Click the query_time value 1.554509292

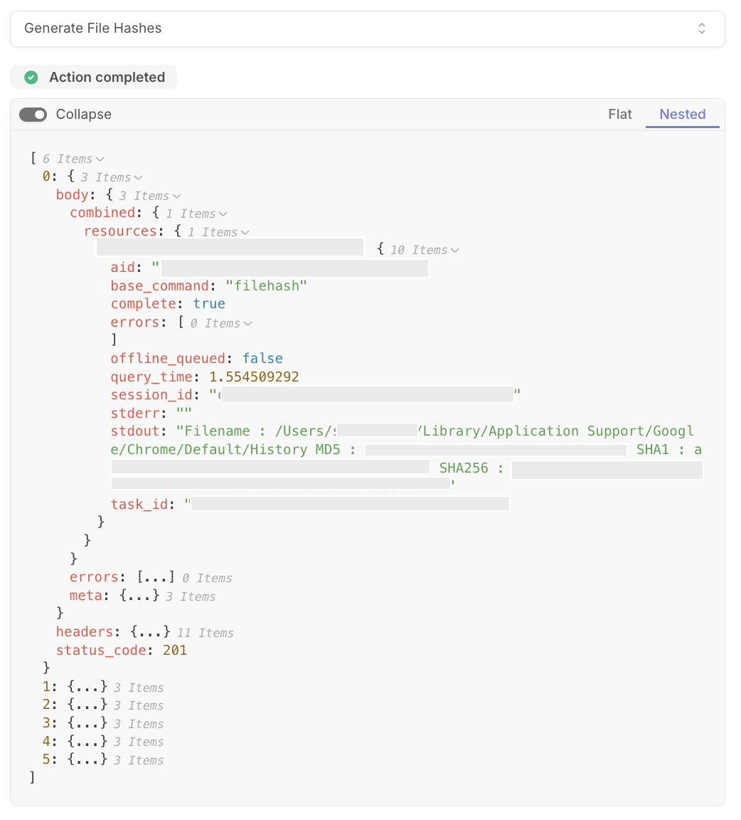coord(254,377)
